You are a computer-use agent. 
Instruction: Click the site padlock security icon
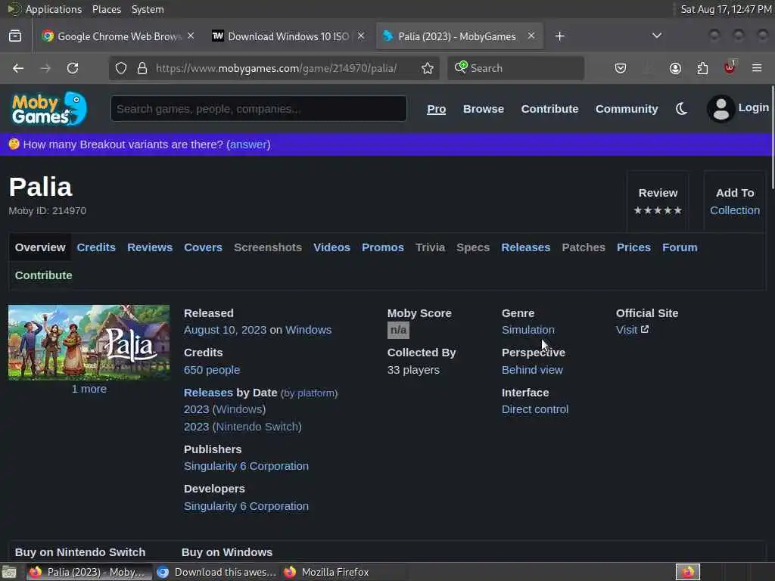142,68
